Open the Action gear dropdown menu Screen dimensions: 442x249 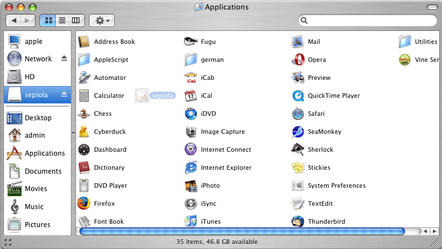(x=102, y=20)
